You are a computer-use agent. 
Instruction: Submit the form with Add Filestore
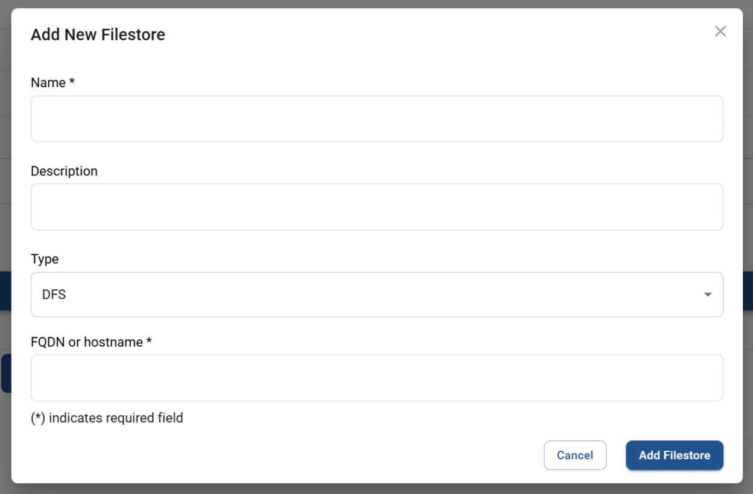point(674,455)
